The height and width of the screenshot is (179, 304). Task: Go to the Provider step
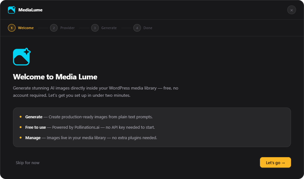click(67, 28)
